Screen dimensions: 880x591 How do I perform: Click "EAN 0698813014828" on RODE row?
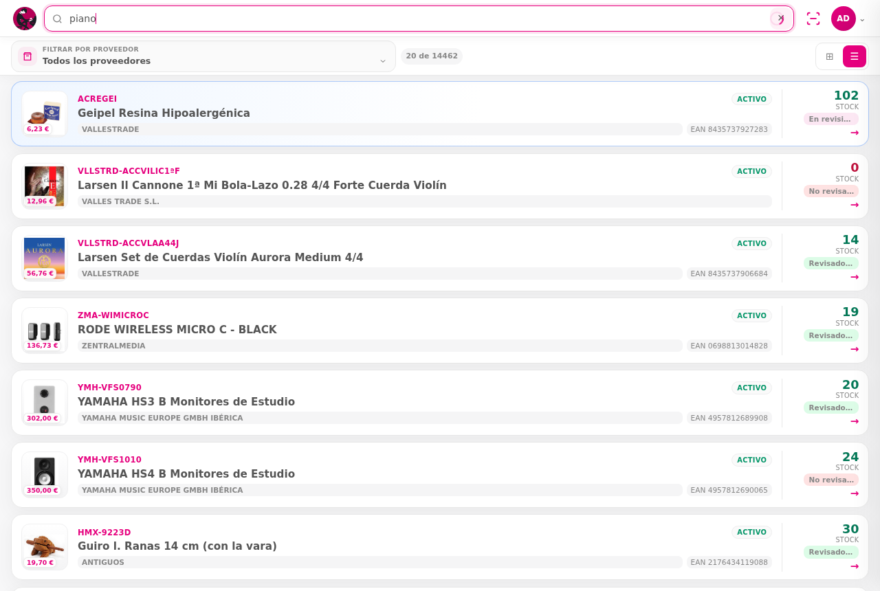(729, 346)
